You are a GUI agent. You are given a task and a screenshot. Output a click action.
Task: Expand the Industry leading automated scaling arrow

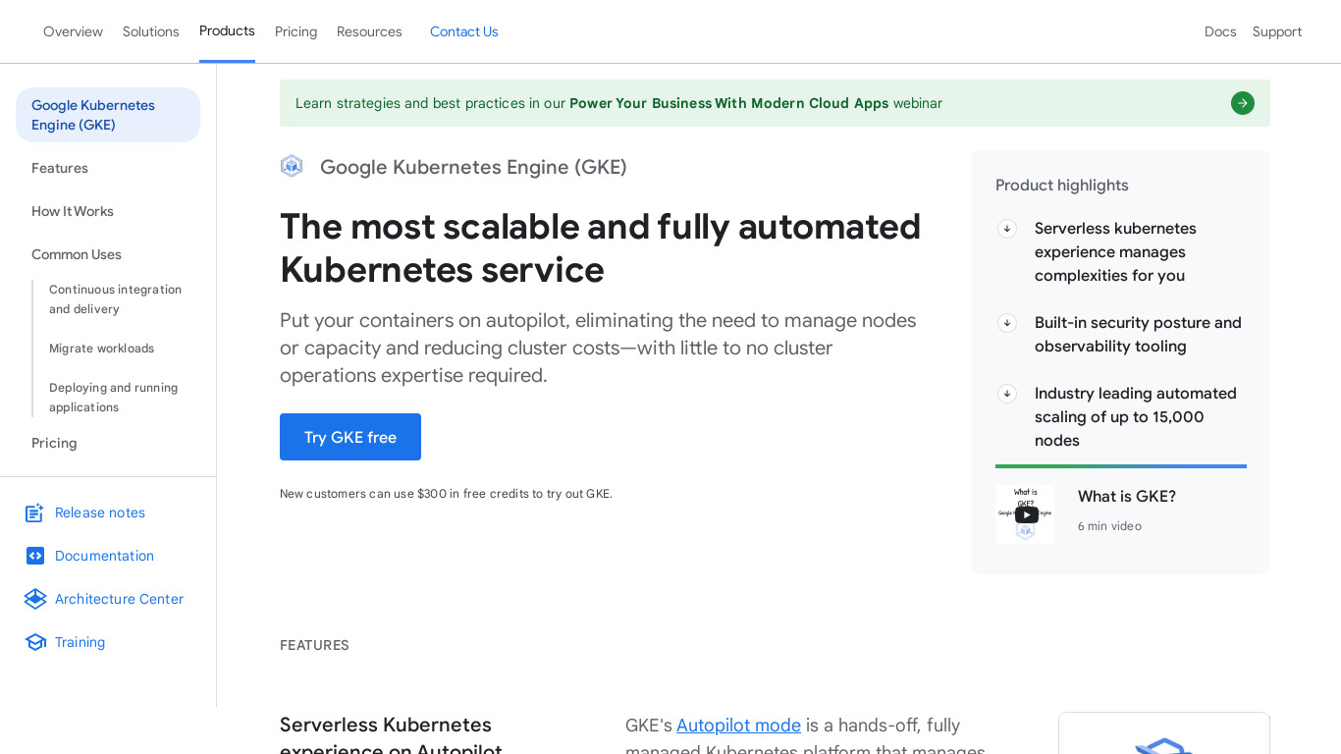1007,394
